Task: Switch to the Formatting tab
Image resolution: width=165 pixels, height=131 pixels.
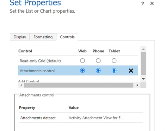Action: click(43, 37)
